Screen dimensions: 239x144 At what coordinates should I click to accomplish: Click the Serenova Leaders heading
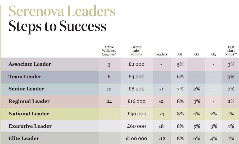coord(62,11)
